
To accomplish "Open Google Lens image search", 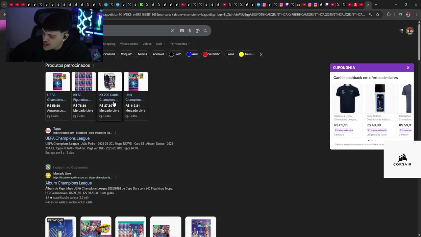I will pyautogui.click(x=198, y=31).
